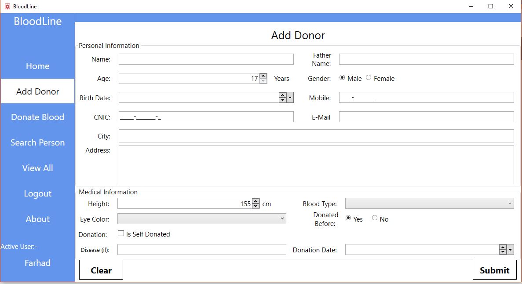Image resolution: width=522 pixels, height=284 pixels.
Task: Choose No for Donated Before
Action: click(x=375, y=218)
